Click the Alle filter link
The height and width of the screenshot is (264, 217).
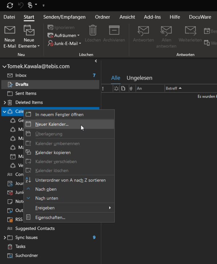(115, 78)
